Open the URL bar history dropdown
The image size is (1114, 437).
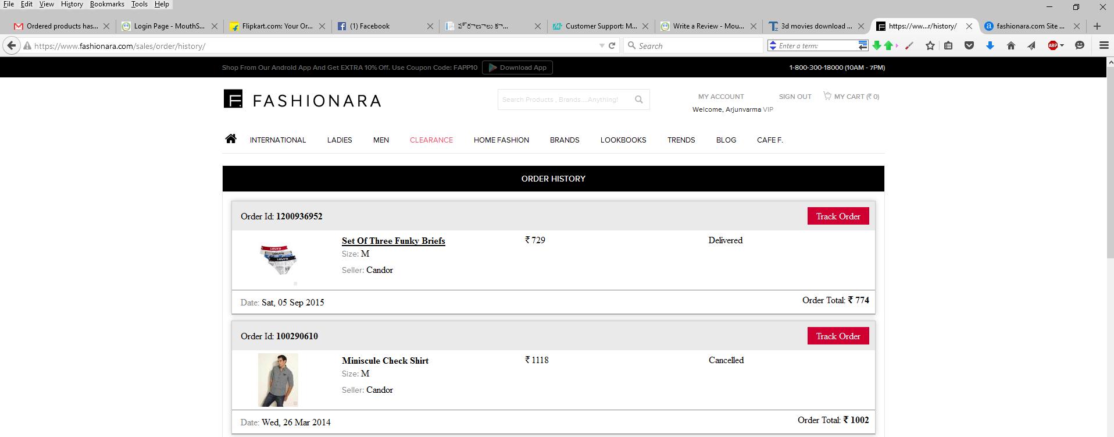tap(601, 45)
